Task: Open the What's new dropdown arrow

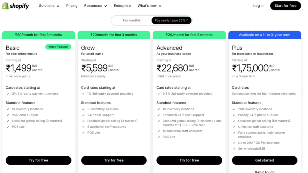Action: (x=160, y=6)
